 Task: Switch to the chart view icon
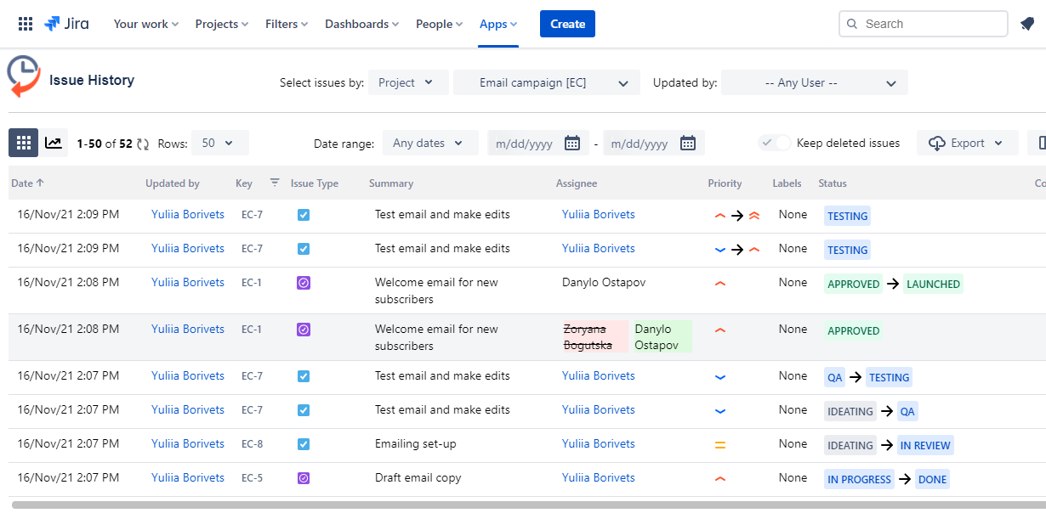point(54,143)
